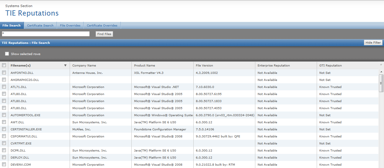Select the ATL71.DLL row checkbox
This screenshot has height=168, width=384.
pos(4,87)
